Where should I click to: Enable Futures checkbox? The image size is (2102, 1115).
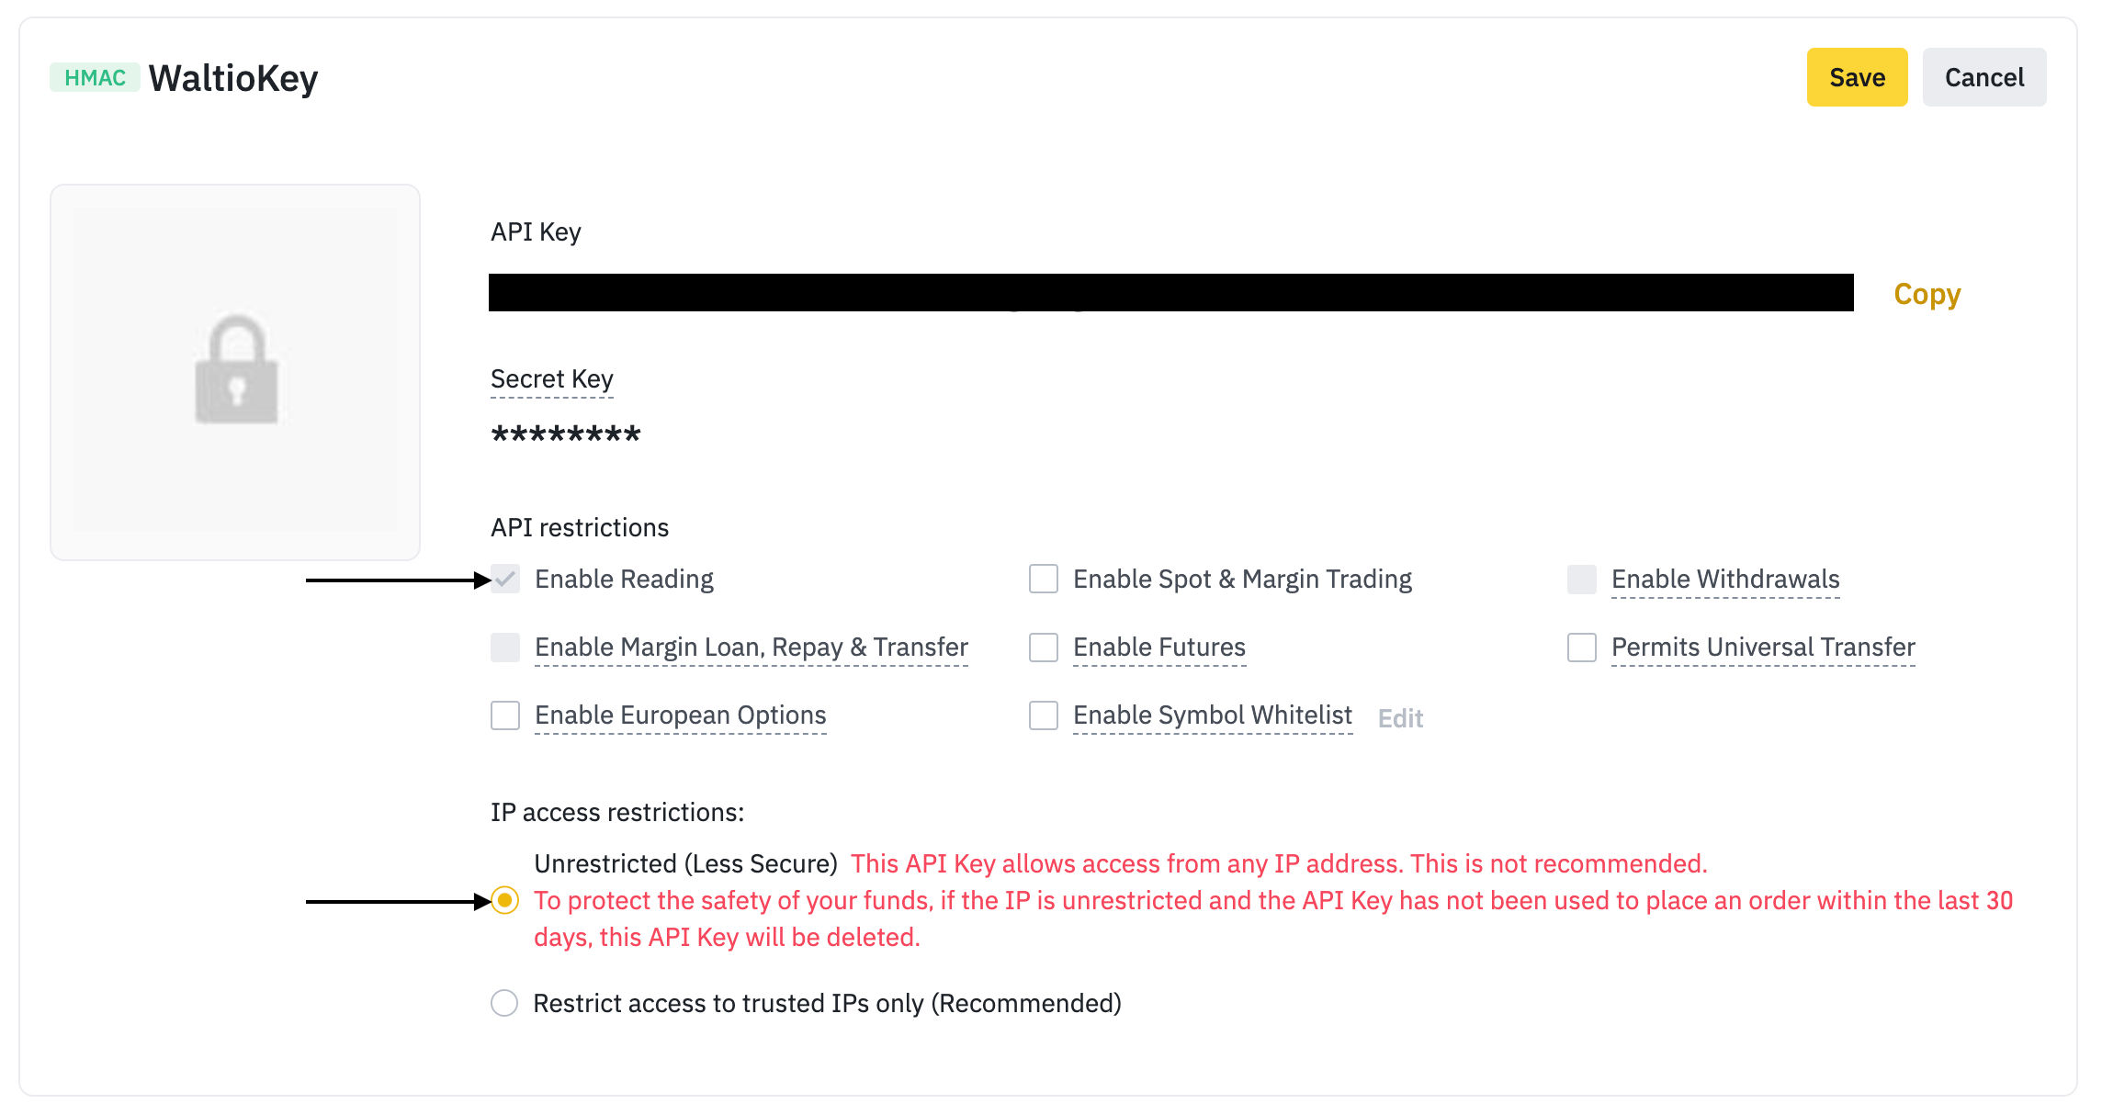(x=1044, y=648)
